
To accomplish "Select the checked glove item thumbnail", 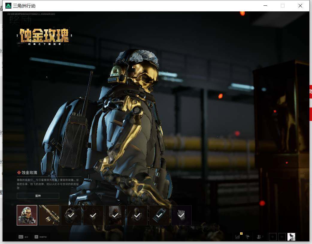I will click(x=181, y=215).
